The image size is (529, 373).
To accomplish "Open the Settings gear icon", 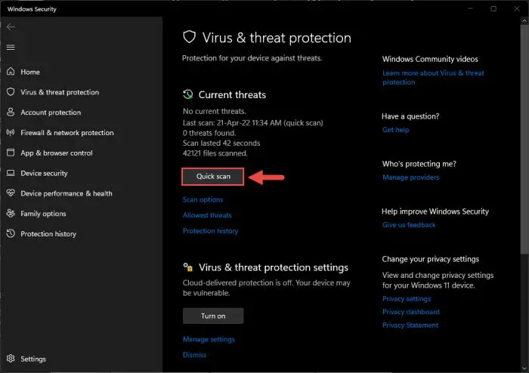I will 11,358.
